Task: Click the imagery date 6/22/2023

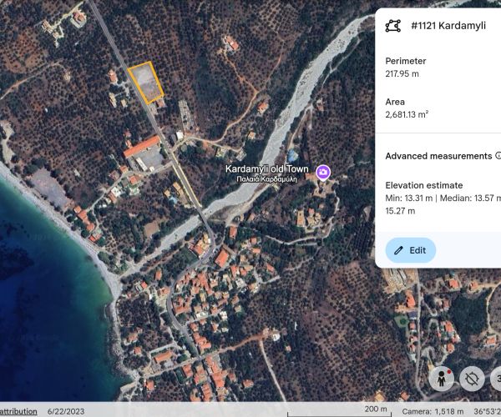Action: pos(68,411)
